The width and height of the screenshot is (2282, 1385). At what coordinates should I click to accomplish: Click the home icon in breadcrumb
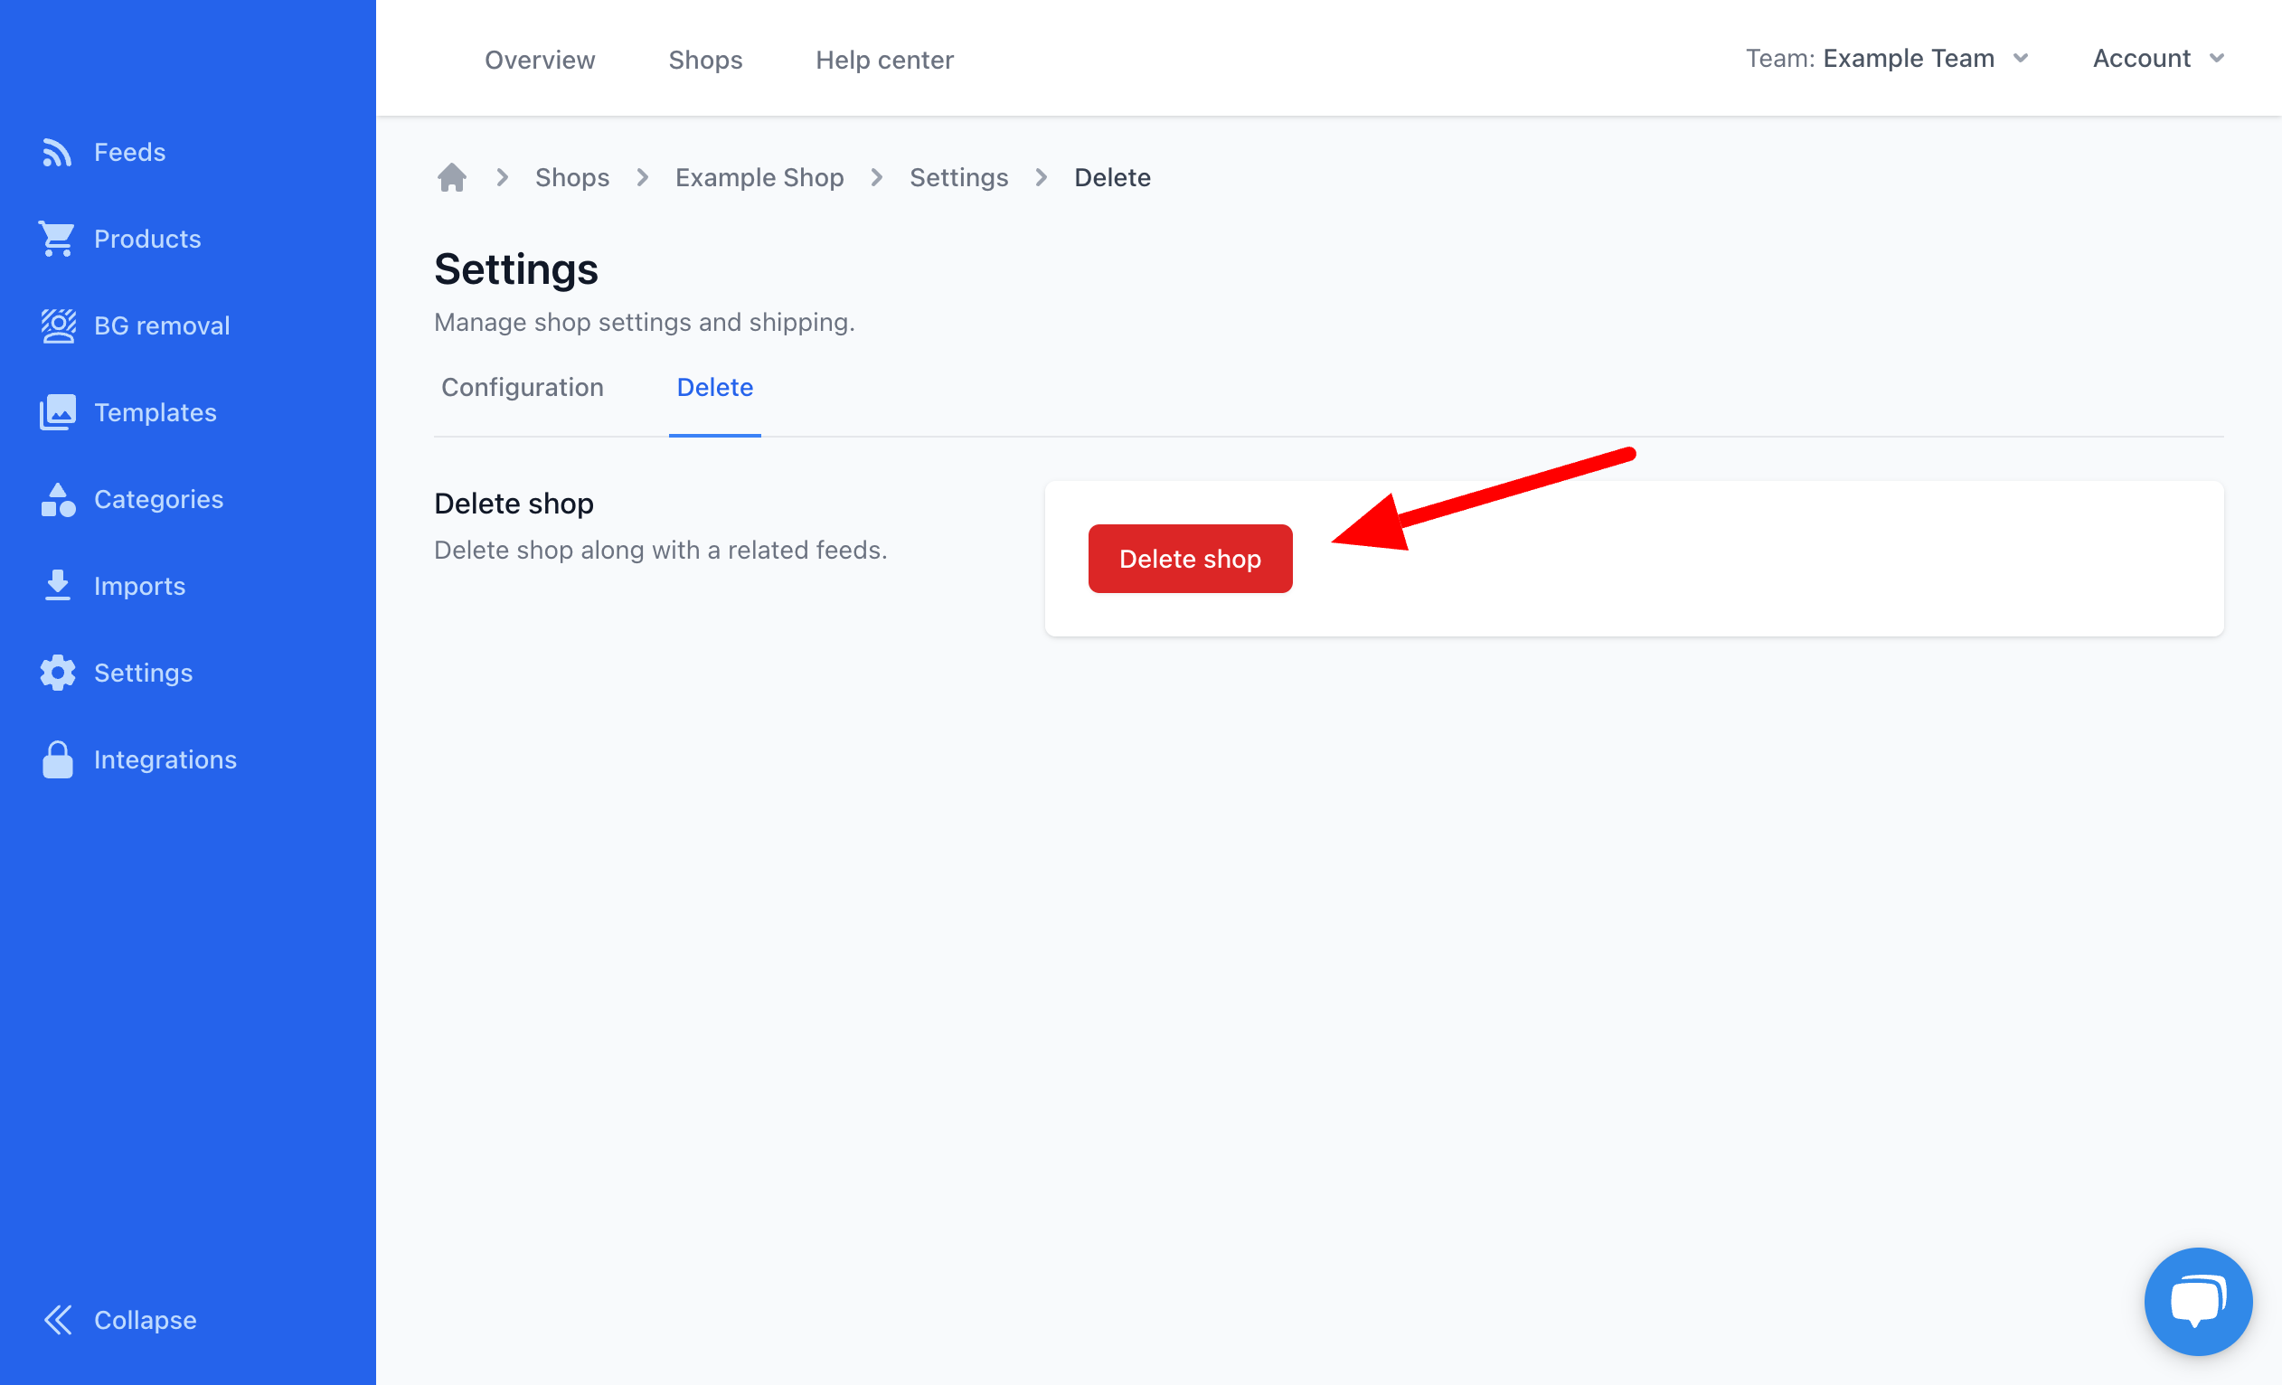pos(453,177)
